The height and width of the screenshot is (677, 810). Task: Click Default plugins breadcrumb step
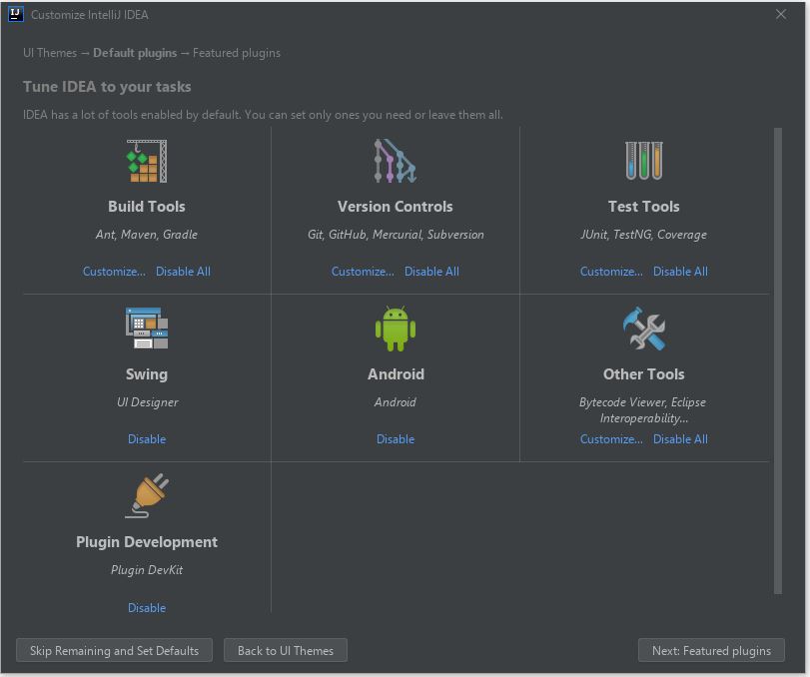pyautogui.click(x=135, y=53)
